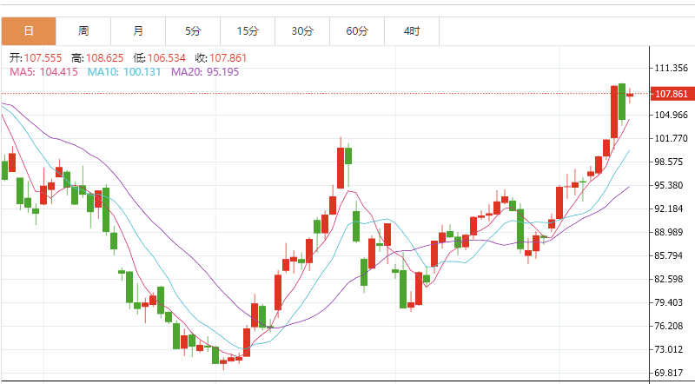
Task: Click the MA20: 95.195 indicator label
Action: click(205, 72)
